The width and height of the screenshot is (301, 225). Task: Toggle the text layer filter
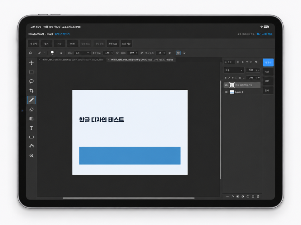pos(247,62)
